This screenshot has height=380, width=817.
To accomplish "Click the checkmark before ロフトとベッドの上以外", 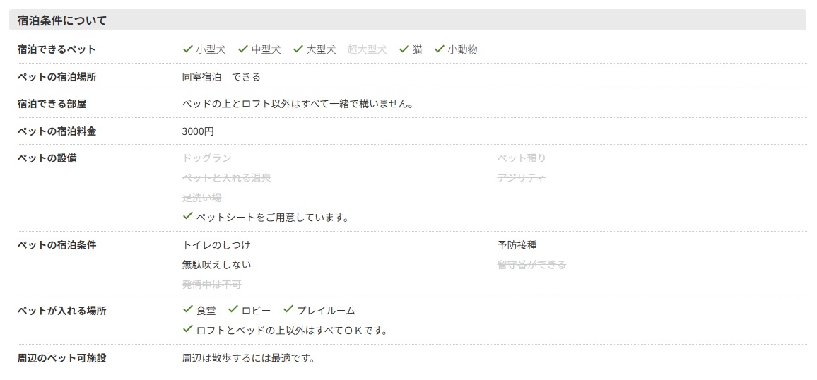I will point(187,329).
